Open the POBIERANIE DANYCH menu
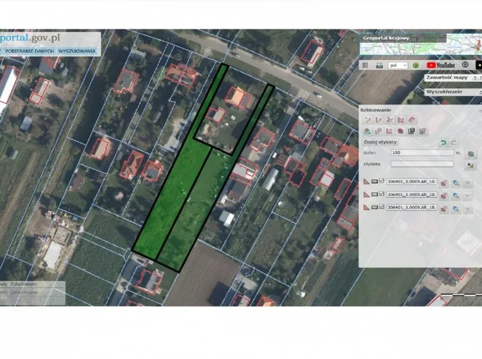482x359 pixels. tap(30, 50)
